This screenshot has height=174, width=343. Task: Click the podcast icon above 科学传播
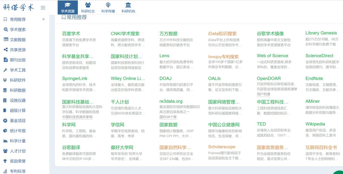coord(108,5)
